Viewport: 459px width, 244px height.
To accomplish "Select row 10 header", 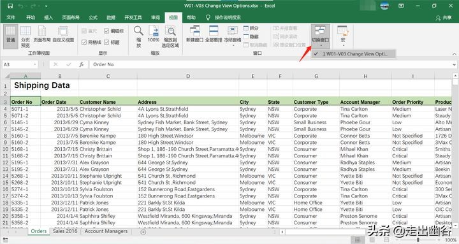I will pyautogui.click(x=6, y=149).
